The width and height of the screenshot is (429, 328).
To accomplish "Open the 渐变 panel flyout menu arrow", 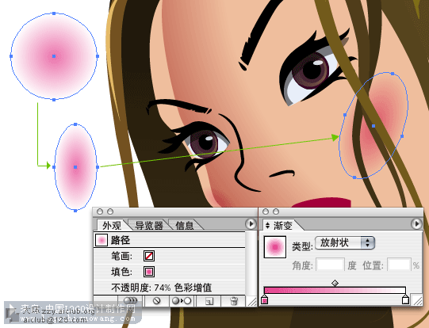I will click(416, 224).
